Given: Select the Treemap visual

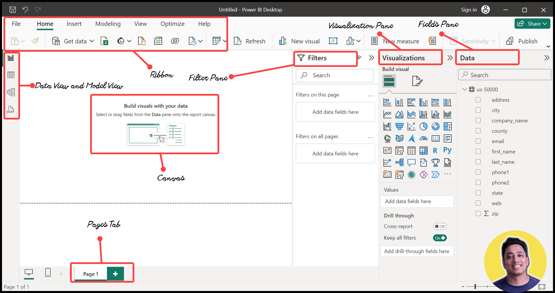Looking at the screenshot, I should [x=448, y=126].
